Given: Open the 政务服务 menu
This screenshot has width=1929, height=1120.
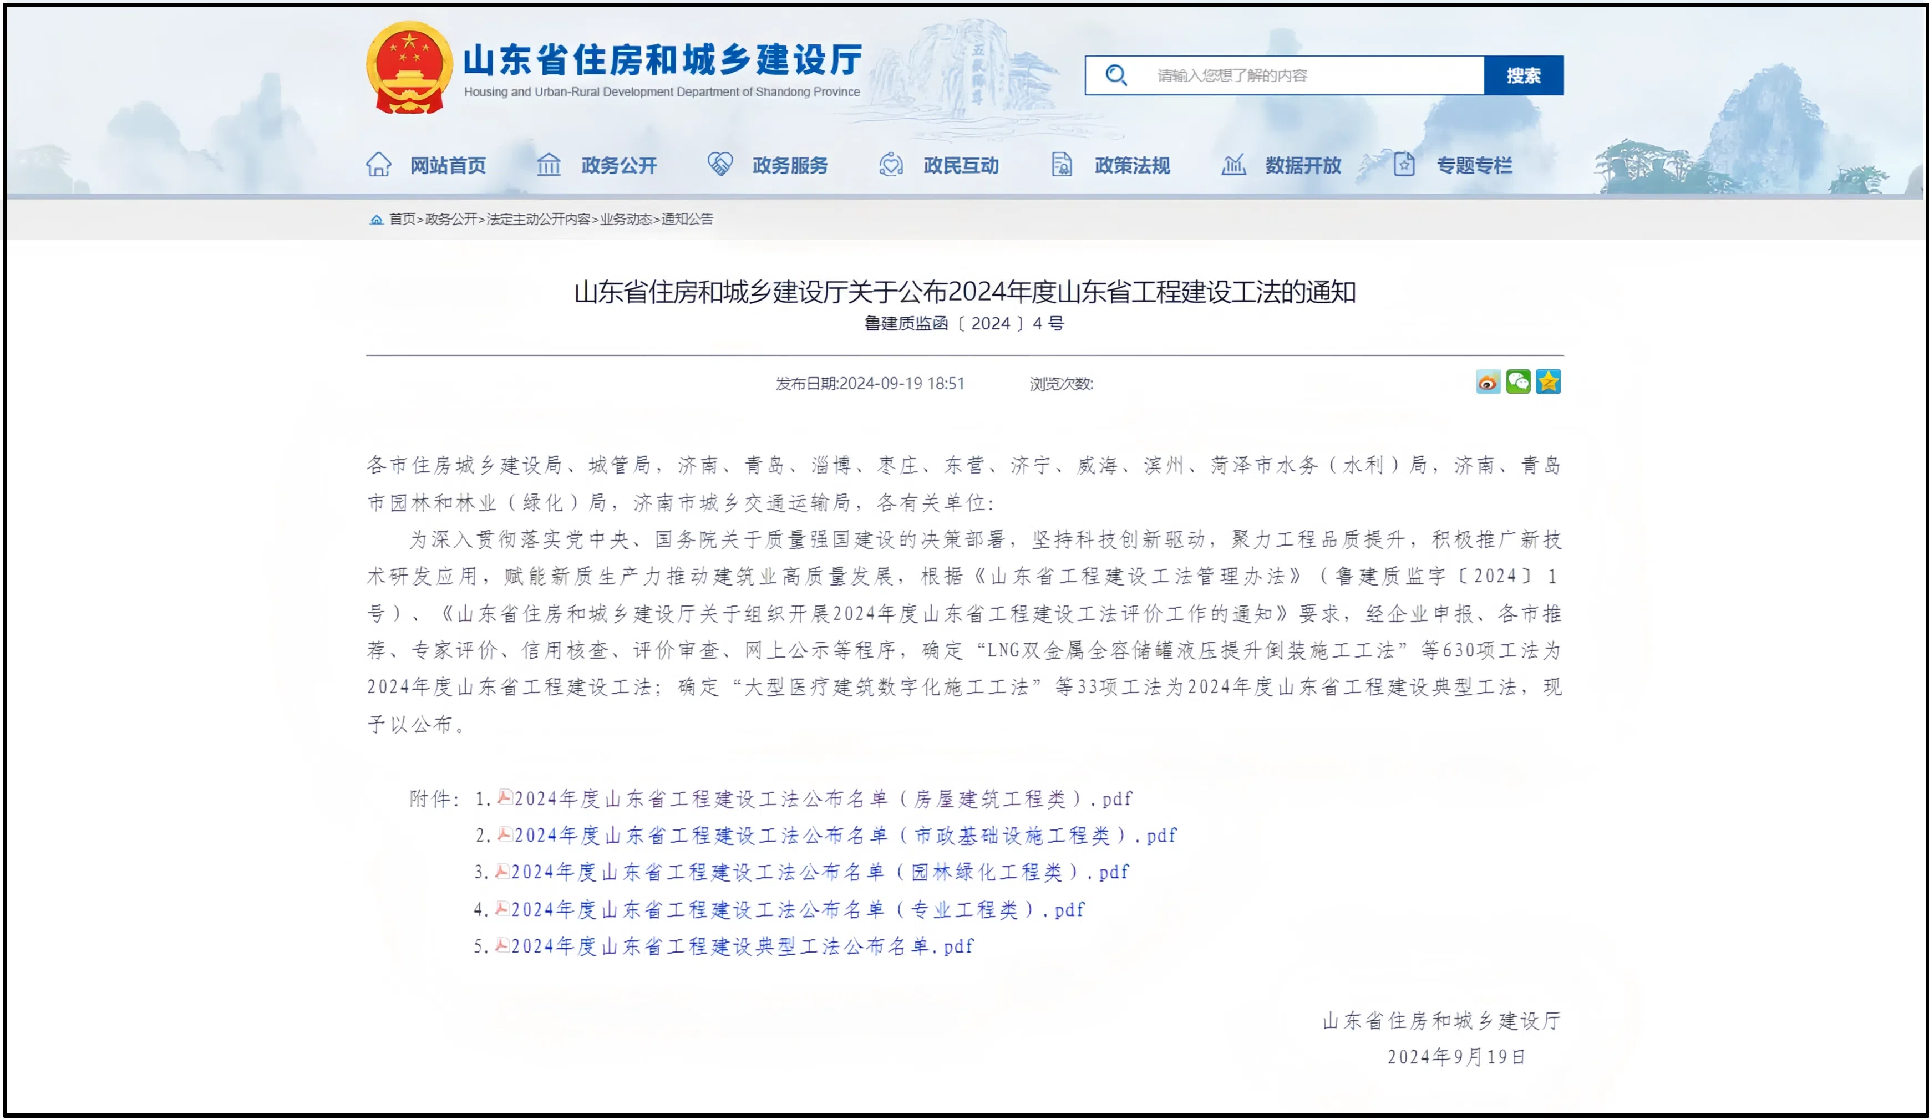Looking at the screenshot, I should (x=790, y=165).
